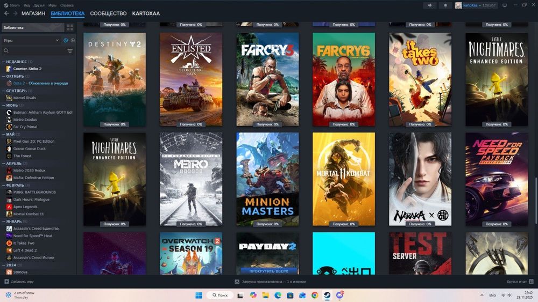538x302 pixels.
Task: Open the announcements megaphone icon
Action: pos(429,5)
